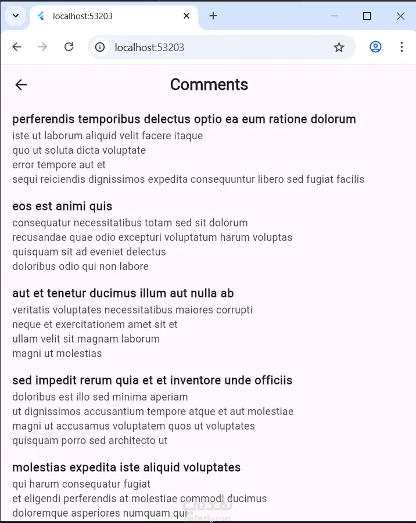Reload the localhost page

click(x=69, y=47)
